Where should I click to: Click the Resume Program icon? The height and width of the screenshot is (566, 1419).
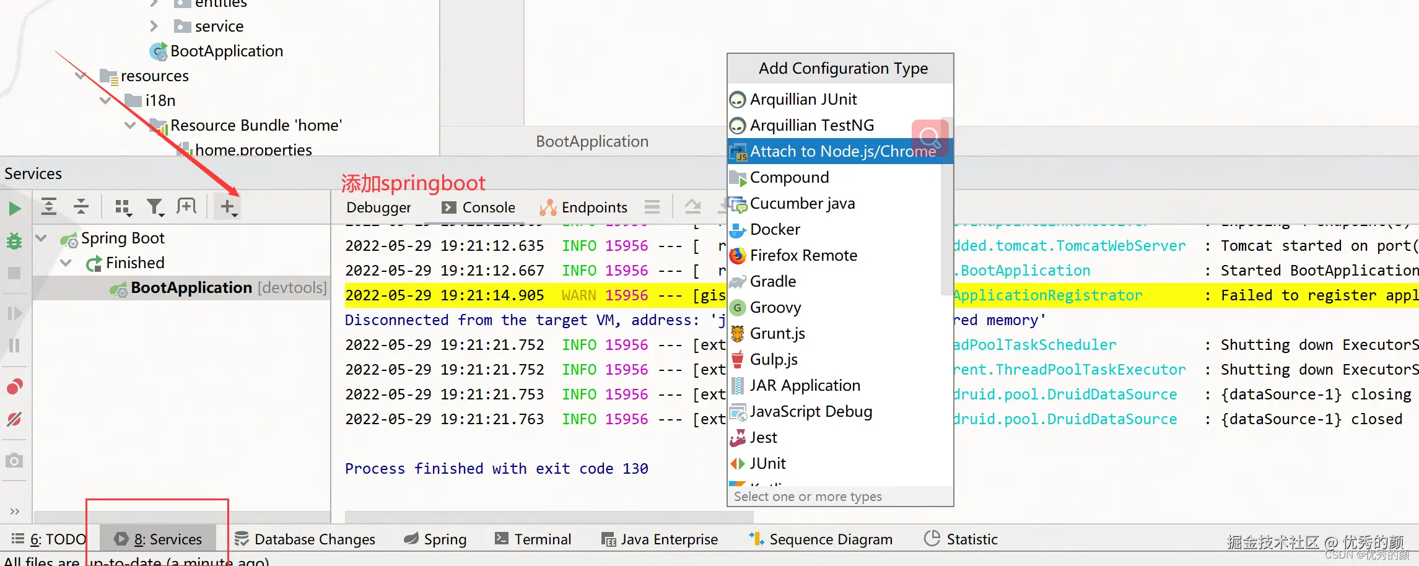(14, 313)
